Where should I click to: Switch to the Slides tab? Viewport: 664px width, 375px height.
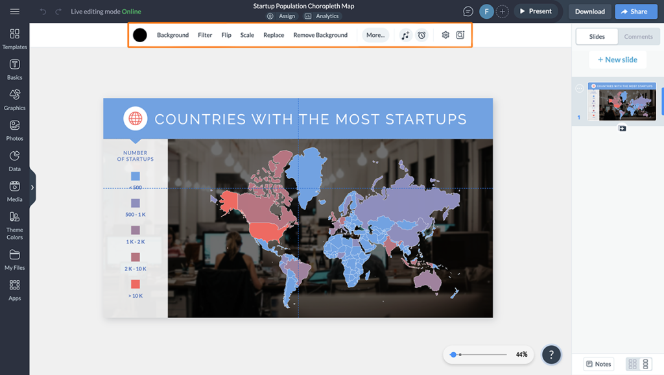pyautogui.click(x=596, y=36)
